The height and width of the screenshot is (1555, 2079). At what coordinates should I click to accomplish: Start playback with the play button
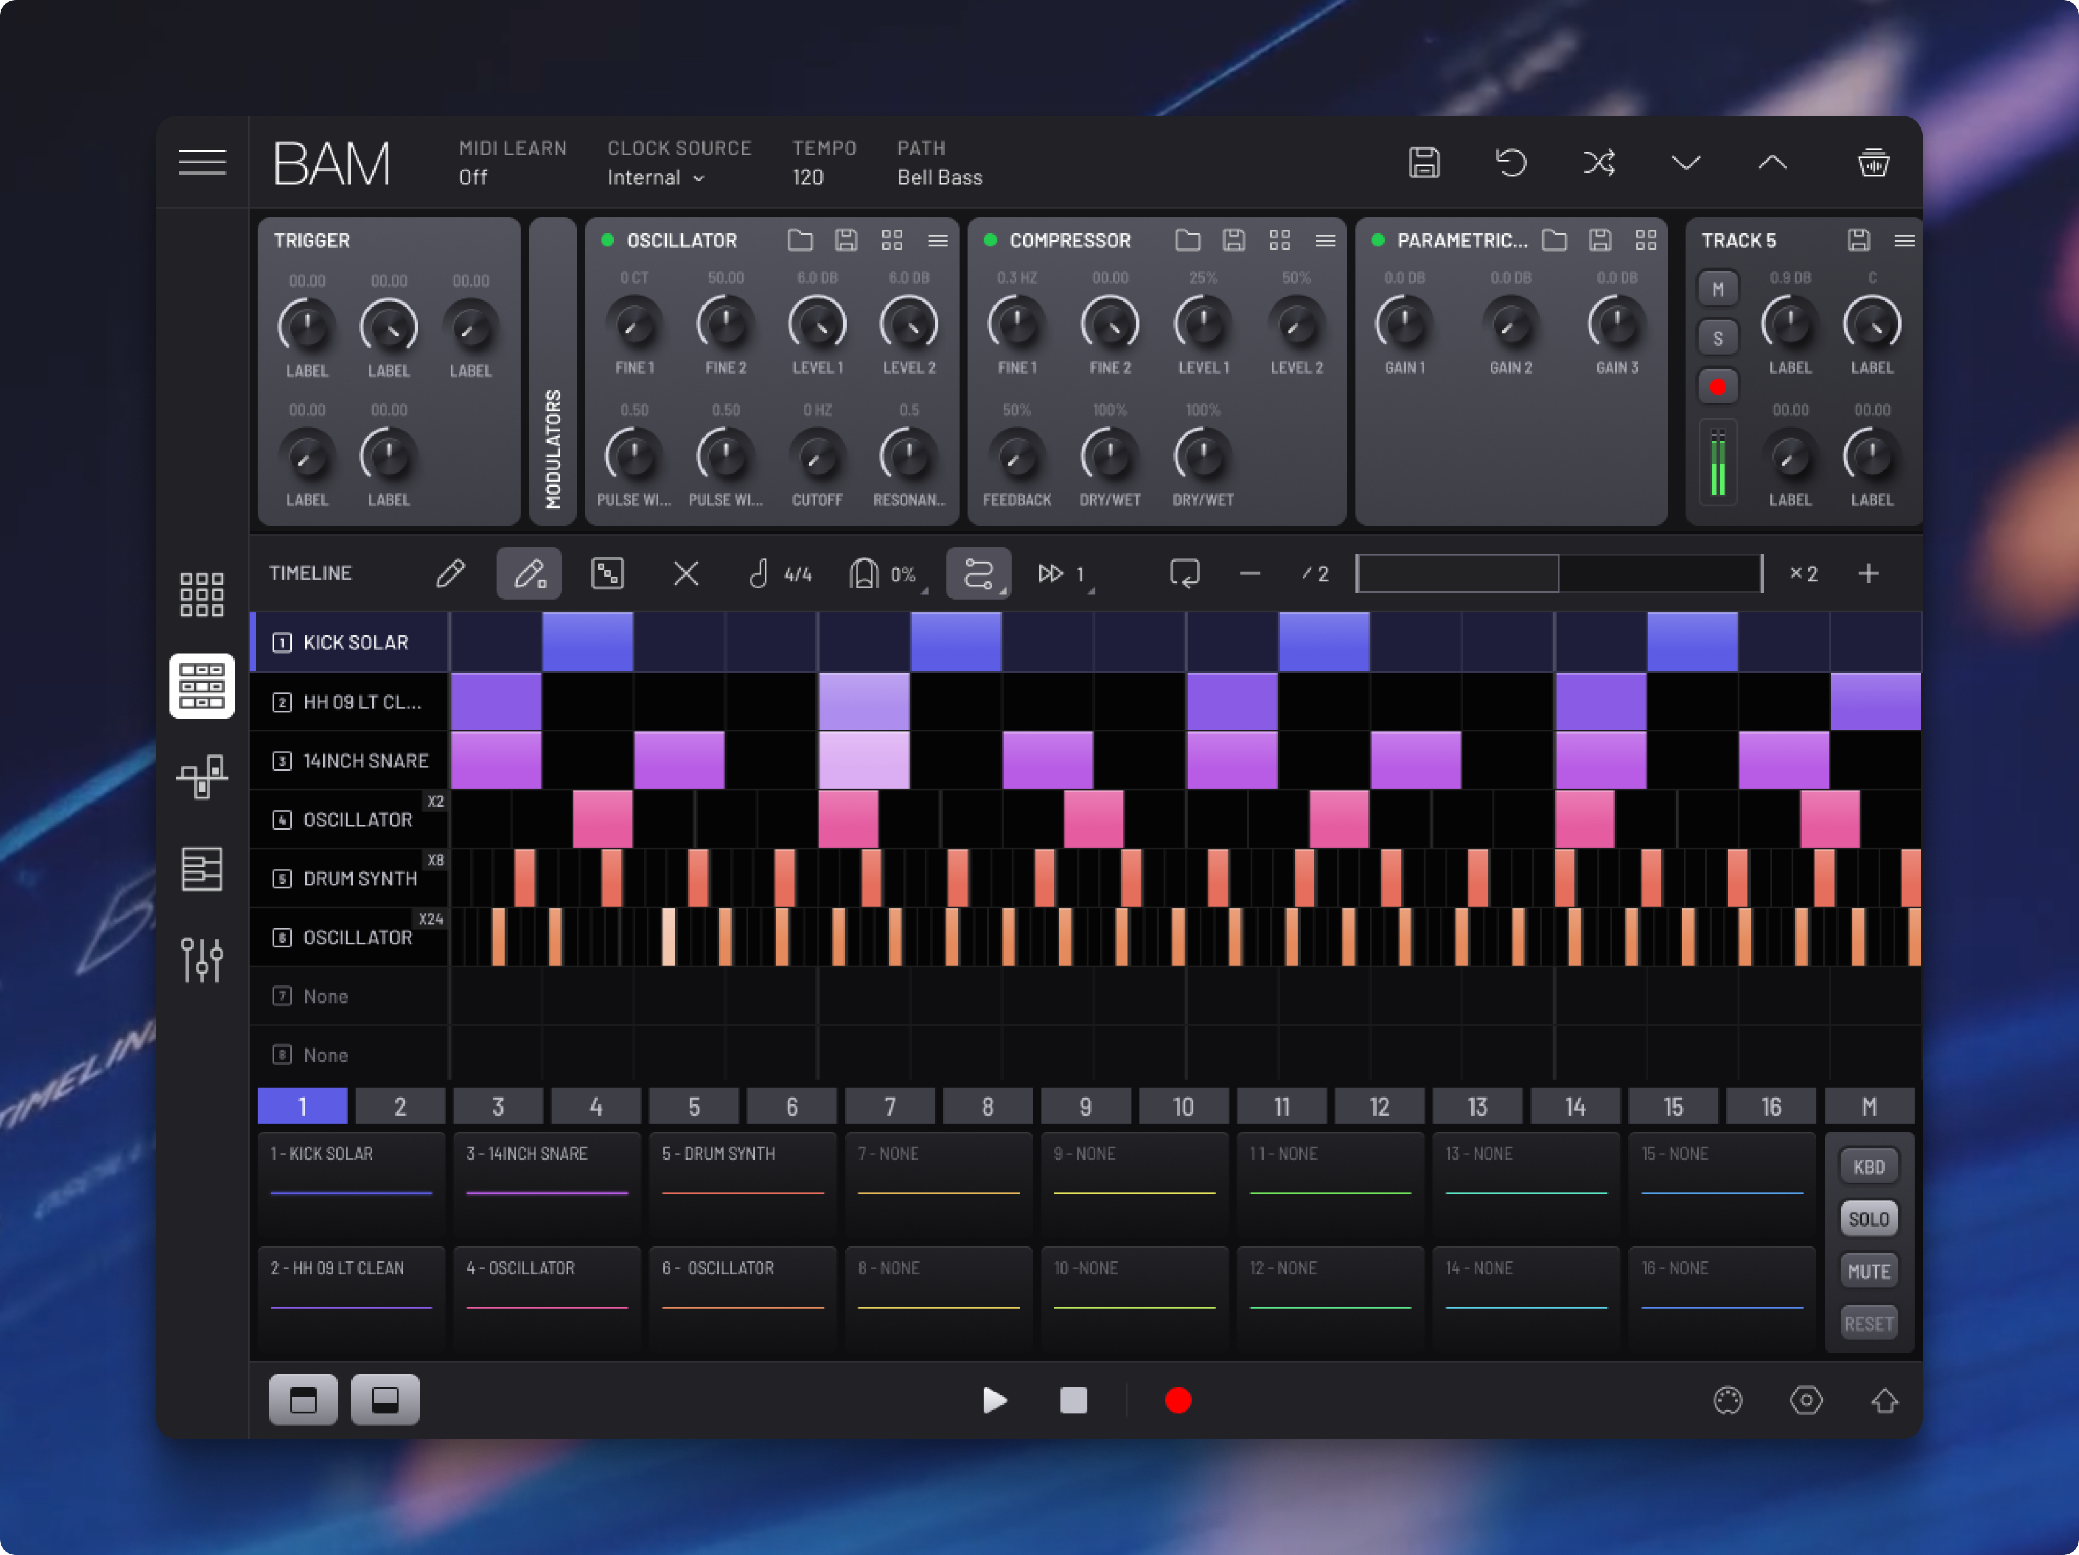[994, 1400]
